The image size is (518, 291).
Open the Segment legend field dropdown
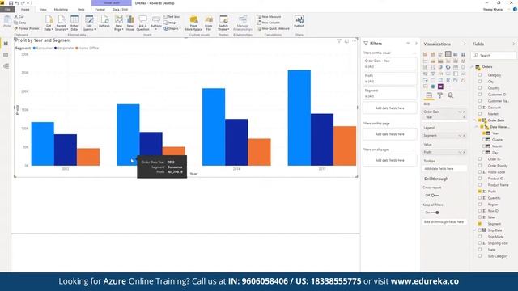coord(460,136)
